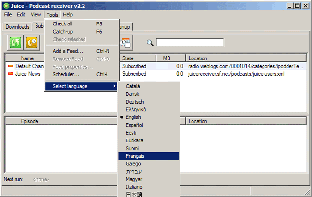
Task: Click the Next run <none> value
Action: tap(41, 179)
